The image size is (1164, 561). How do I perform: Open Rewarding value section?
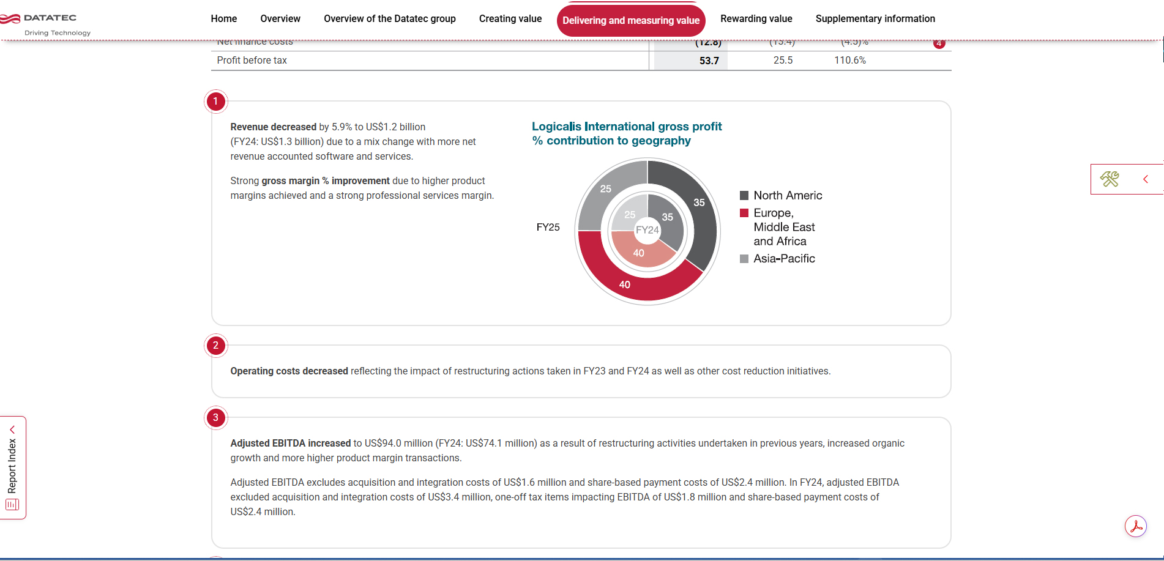756,19
